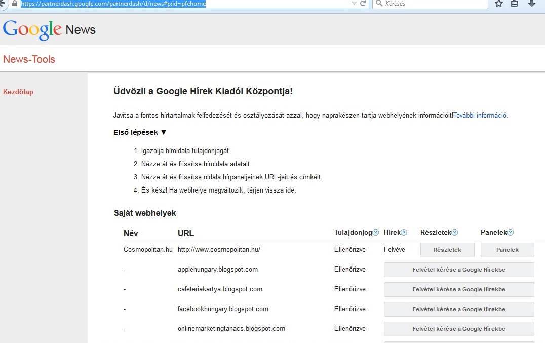Follow the További információ link
This screenshot has height=343, width=545.
click(x=480, y=115)
